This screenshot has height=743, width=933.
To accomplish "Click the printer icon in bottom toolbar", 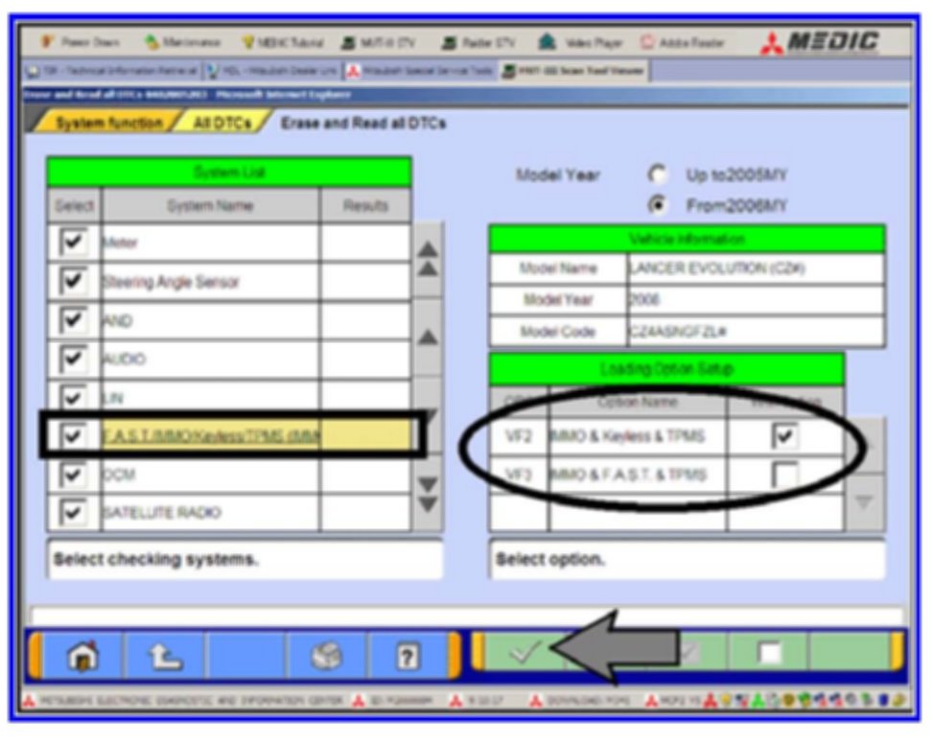I will (x=327, y=655).
